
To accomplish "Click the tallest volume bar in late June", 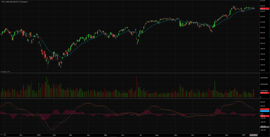I will (x=136, y=87).
